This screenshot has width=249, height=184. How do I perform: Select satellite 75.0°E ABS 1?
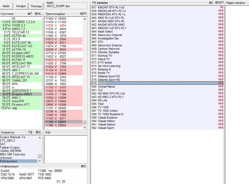click(21, 70)
